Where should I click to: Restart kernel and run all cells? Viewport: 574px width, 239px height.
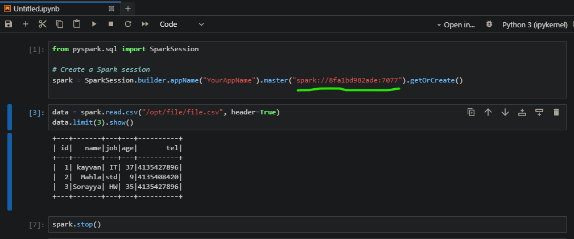145,24
